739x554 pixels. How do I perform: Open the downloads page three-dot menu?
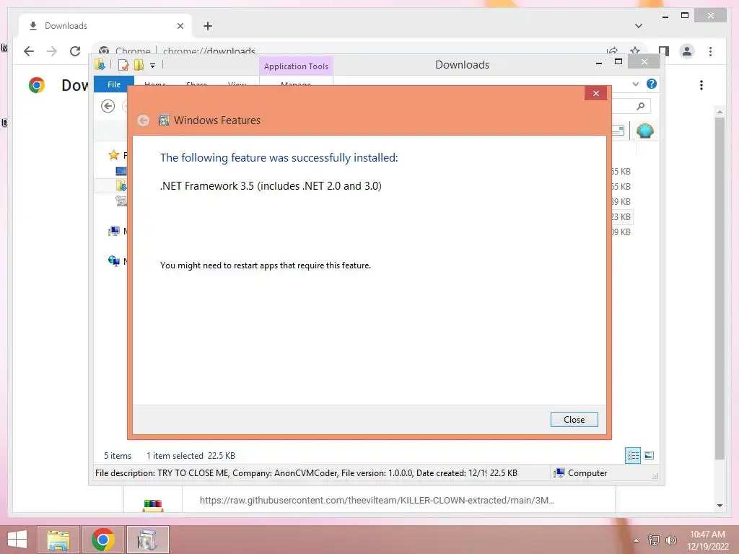[701, 85]
